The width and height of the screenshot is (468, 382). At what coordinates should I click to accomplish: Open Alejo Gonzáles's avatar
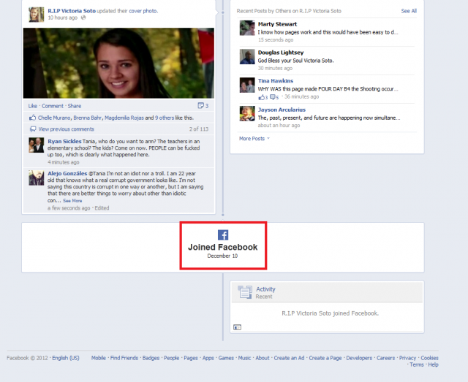36,177
